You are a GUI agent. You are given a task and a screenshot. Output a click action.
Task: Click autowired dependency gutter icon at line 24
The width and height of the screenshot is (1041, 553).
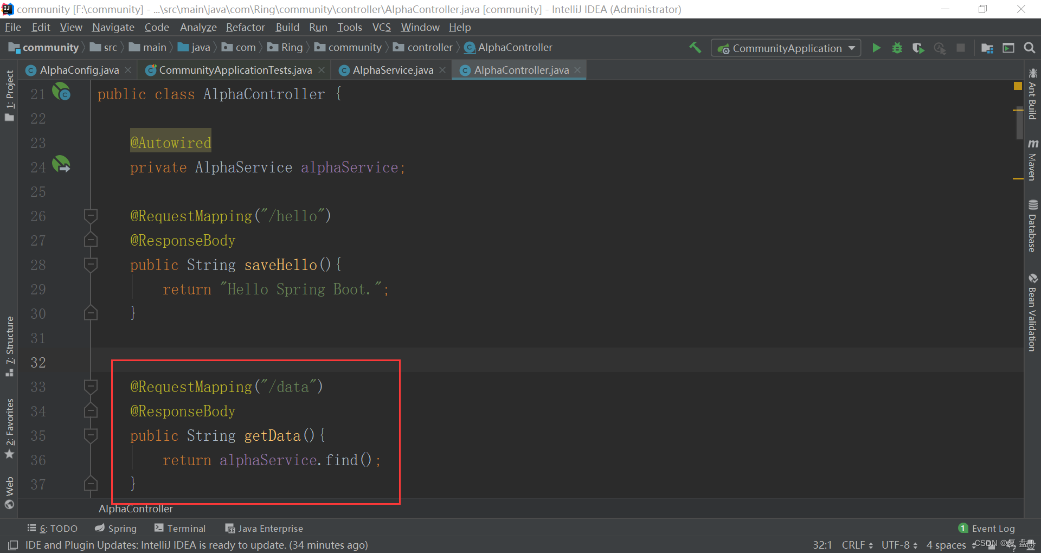[x=61, y=164]
